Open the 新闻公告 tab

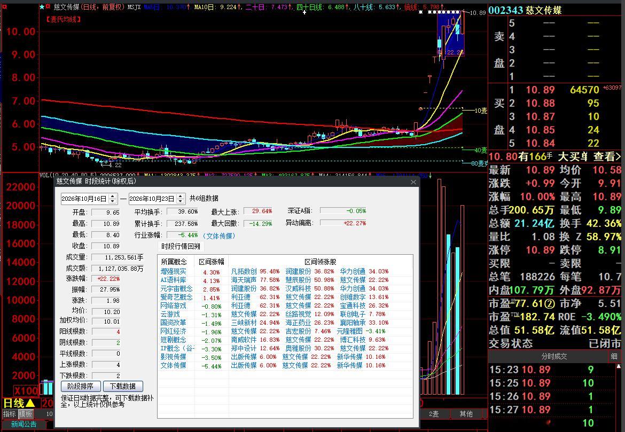pos(24,424)
